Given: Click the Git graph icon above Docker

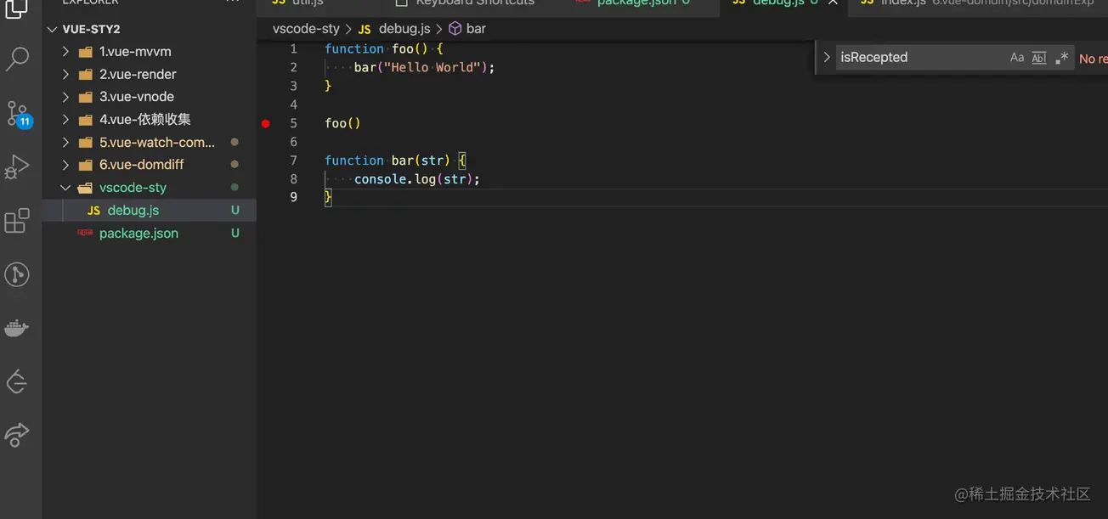Looking at the screenshot, I should coord(18,274).
